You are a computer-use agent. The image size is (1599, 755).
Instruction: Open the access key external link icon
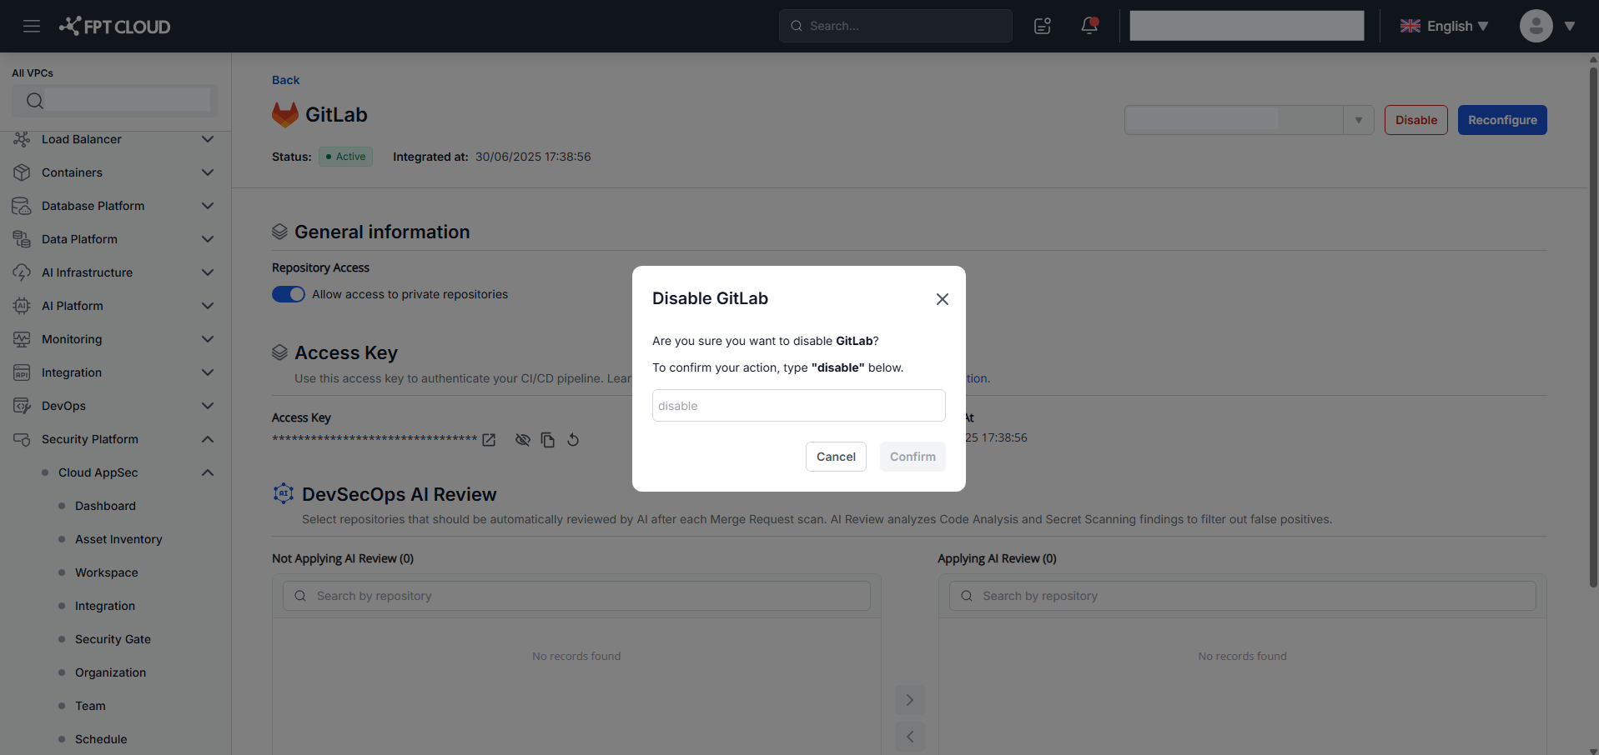pyautogui.click(x=489, y=440)
